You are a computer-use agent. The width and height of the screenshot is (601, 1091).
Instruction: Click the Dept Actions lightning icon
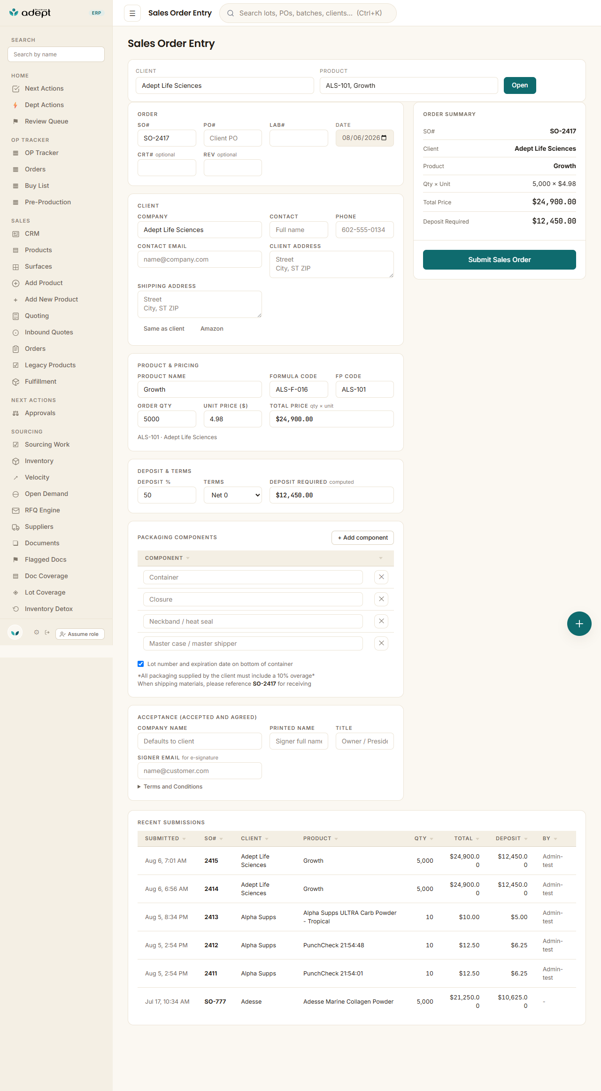click(15, 105)
